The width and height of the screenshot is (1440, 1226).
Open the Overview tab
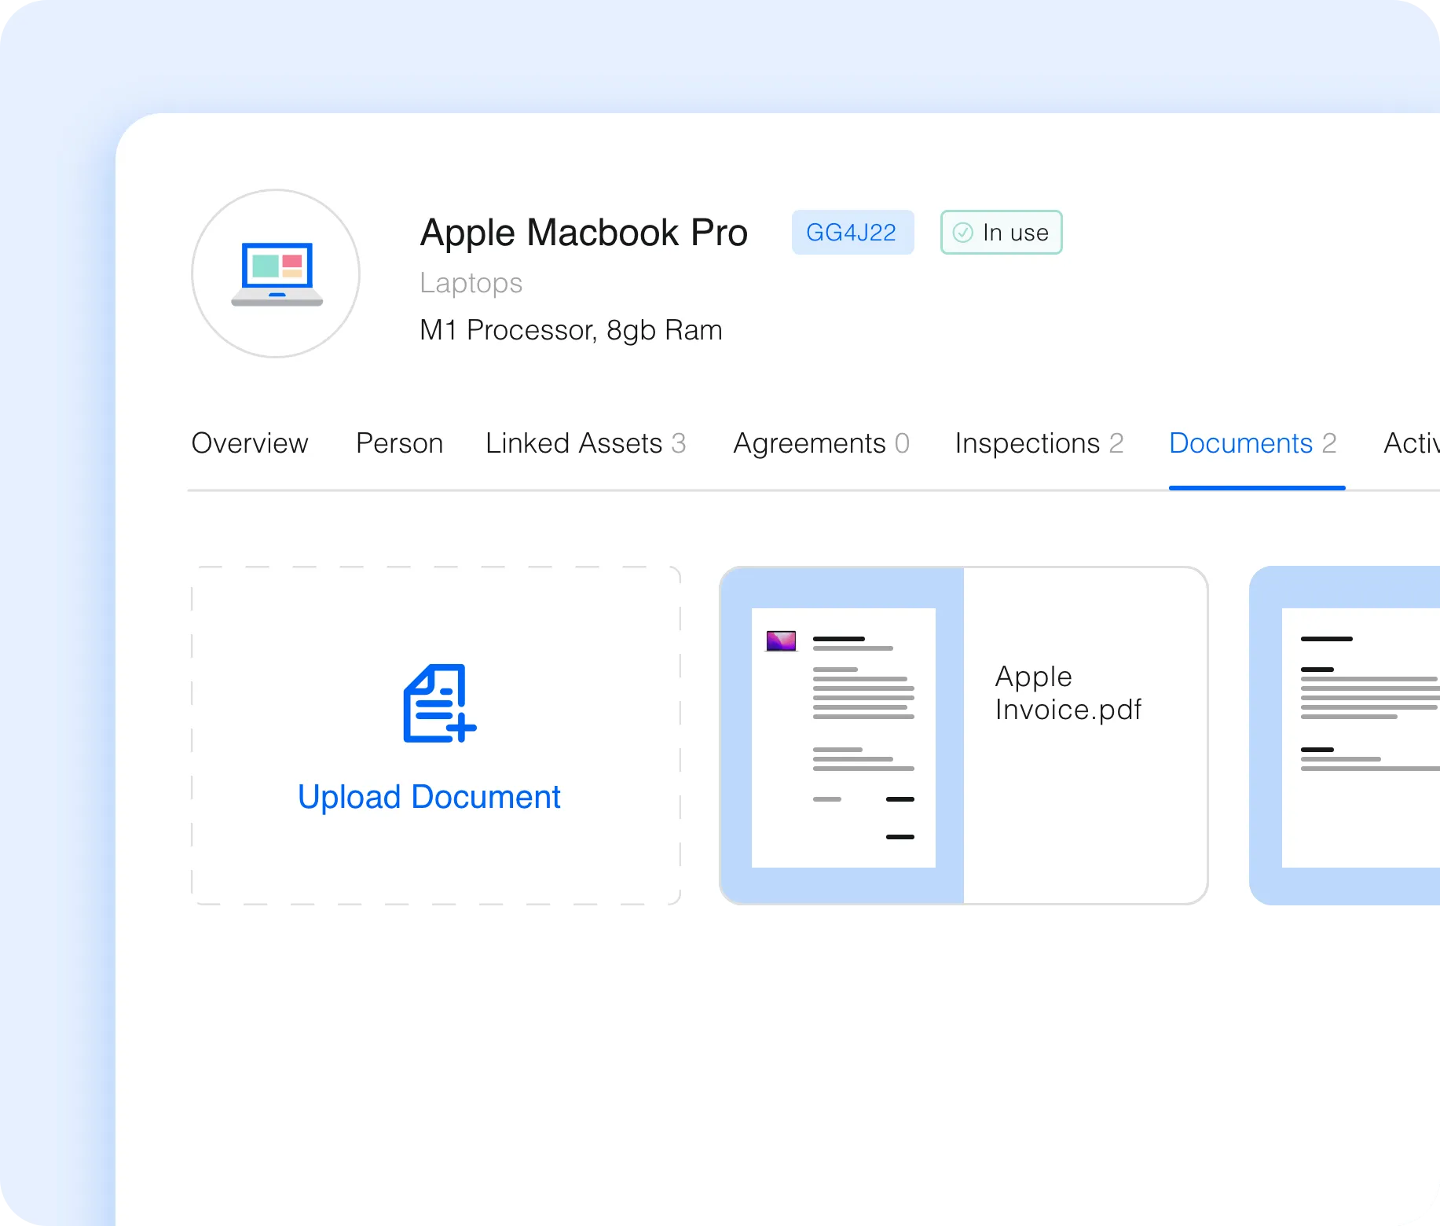[x=250, y=443]
